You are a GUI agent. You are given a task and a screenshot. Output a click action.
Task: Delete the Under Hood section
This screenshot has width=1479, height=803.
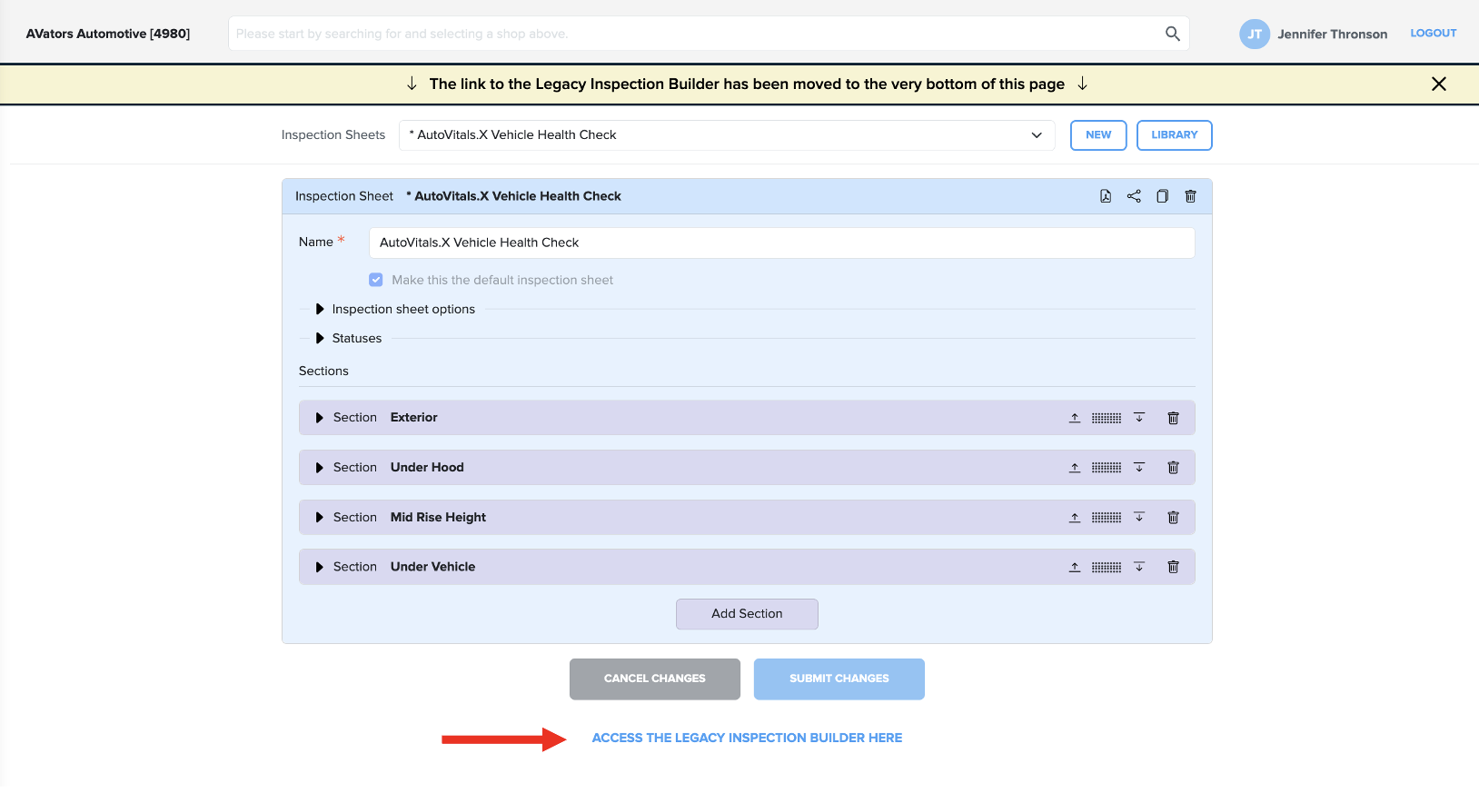click(1173, 468)
